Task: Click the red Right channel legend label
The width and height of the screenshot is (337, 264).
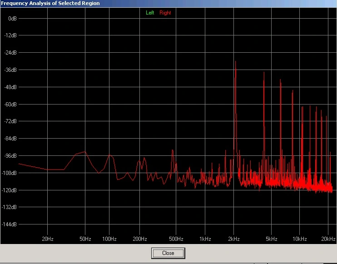Action: tap(165, 13)
